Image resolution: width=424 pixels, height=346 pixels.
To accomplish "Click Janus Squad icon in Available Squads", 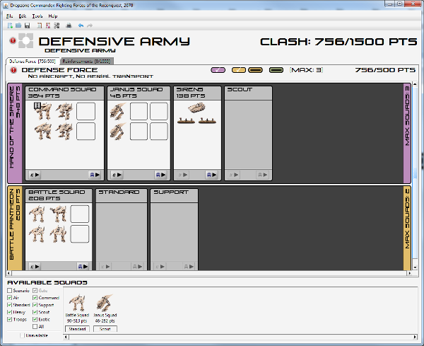I will [x=105, y=303].
